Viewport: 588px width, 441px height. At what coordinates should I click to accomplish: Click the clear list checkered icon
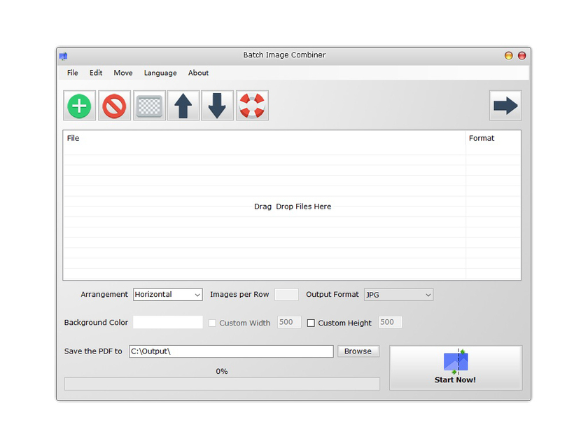click(149, 106)
